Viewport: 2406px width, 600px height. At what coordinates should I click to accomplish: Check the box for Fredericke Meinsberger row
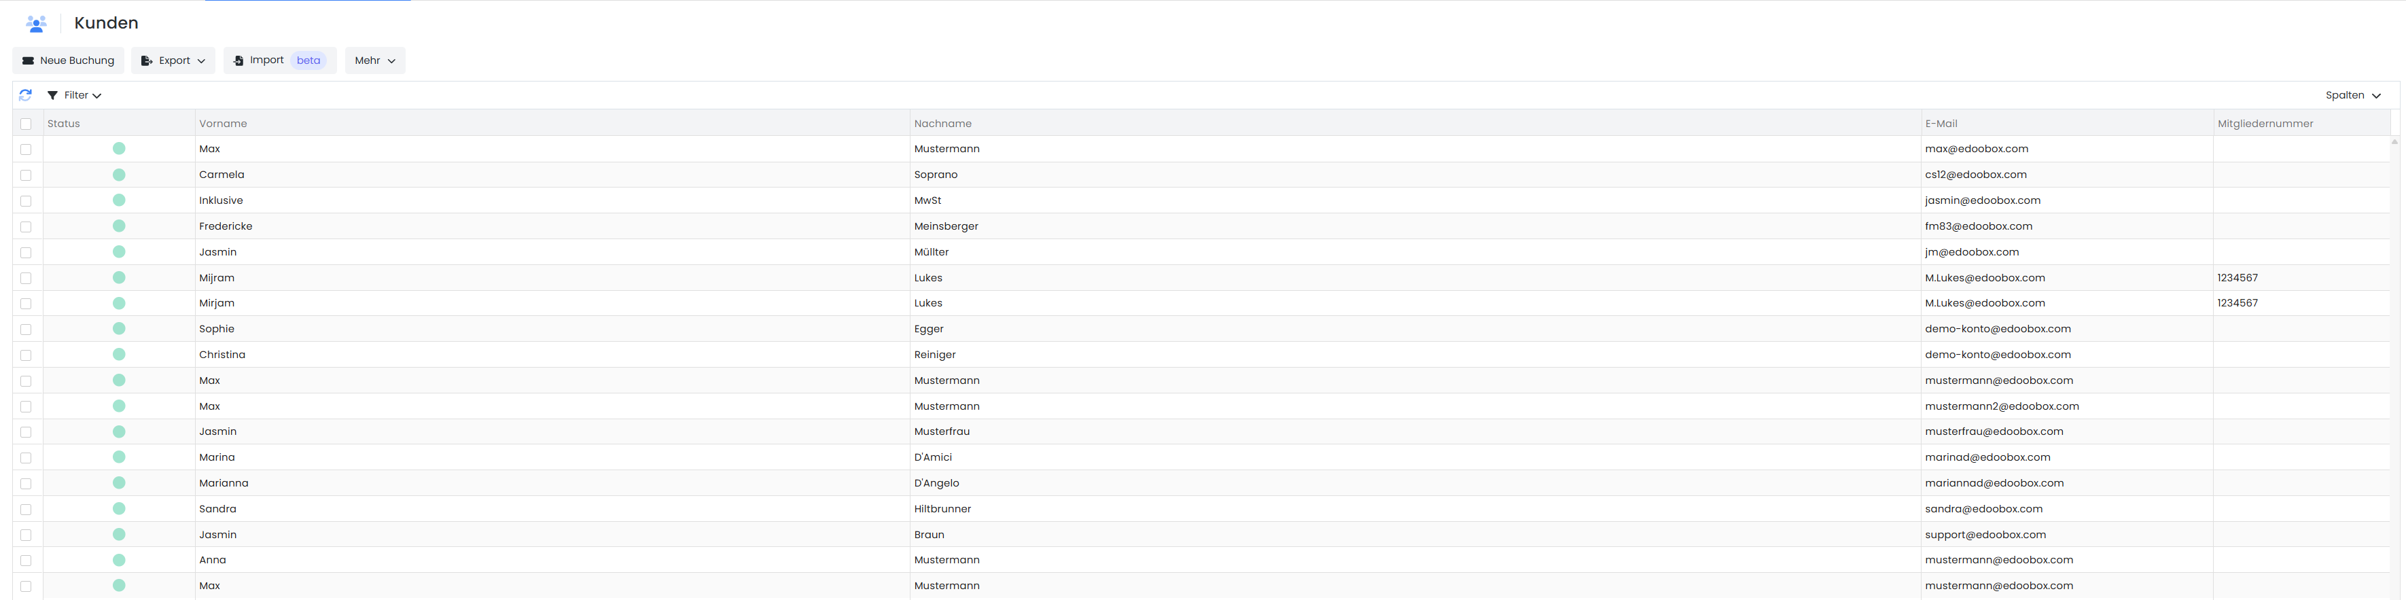pos(26,227)
